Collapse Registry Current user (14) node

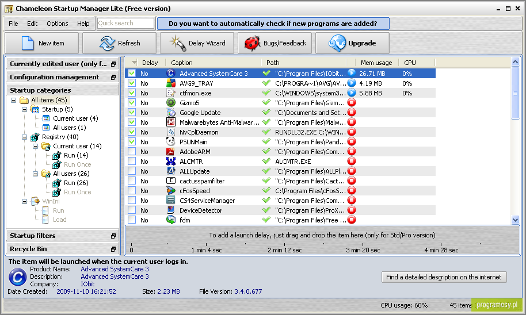(x=35, y=146)
